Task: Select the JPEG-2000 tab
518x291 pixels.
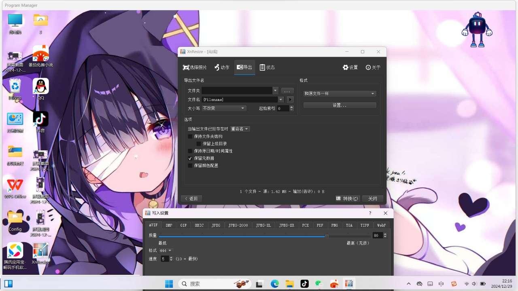Action: [238, 225]
